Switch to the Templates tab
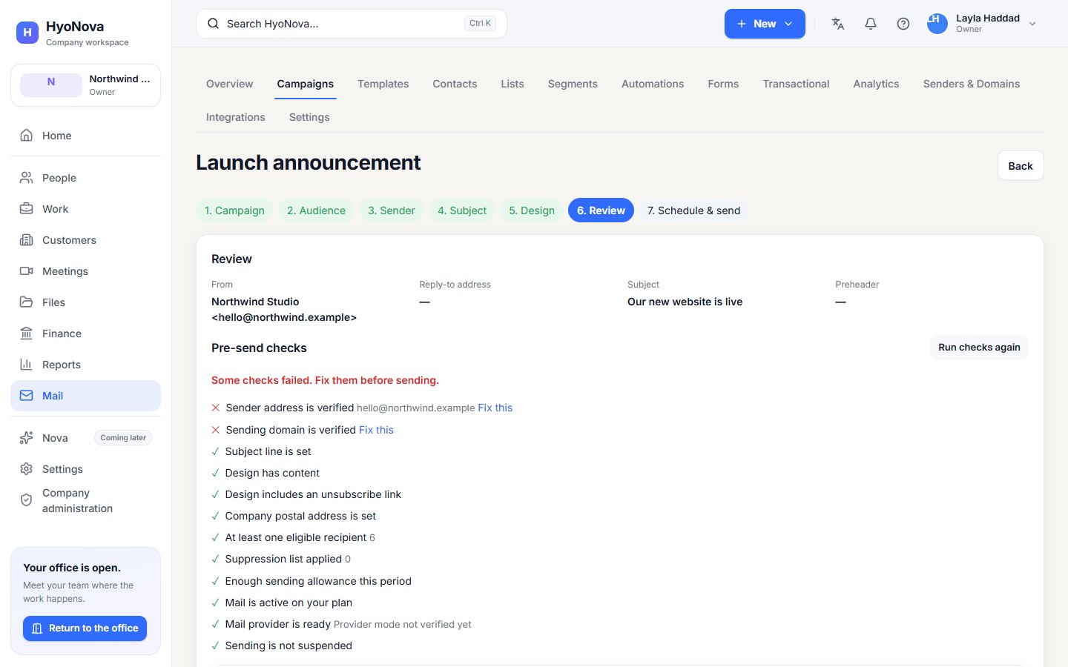This screenshot has width=1068, height=667. (x=383, y=84)
